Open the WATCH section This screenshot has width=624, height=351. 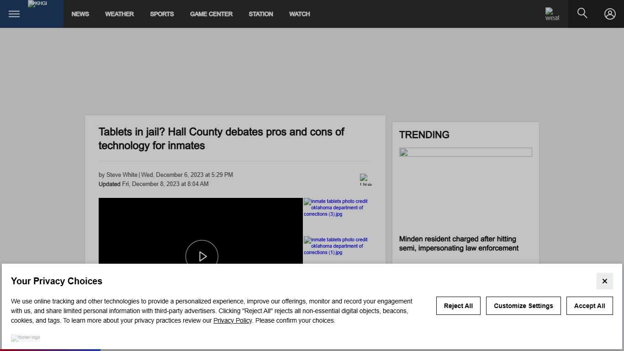tap(299, 14)
